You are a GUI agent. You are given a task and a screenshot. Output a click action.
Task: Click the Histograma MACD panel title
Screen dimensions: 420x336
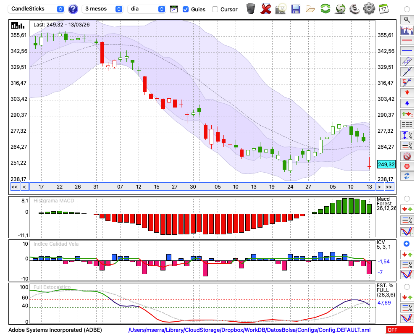54,201
